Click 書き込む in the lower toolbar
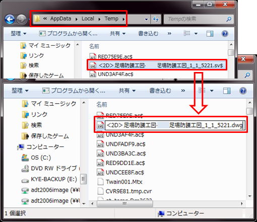This screenshot has height=222, width=257. (x=160, y=91)
